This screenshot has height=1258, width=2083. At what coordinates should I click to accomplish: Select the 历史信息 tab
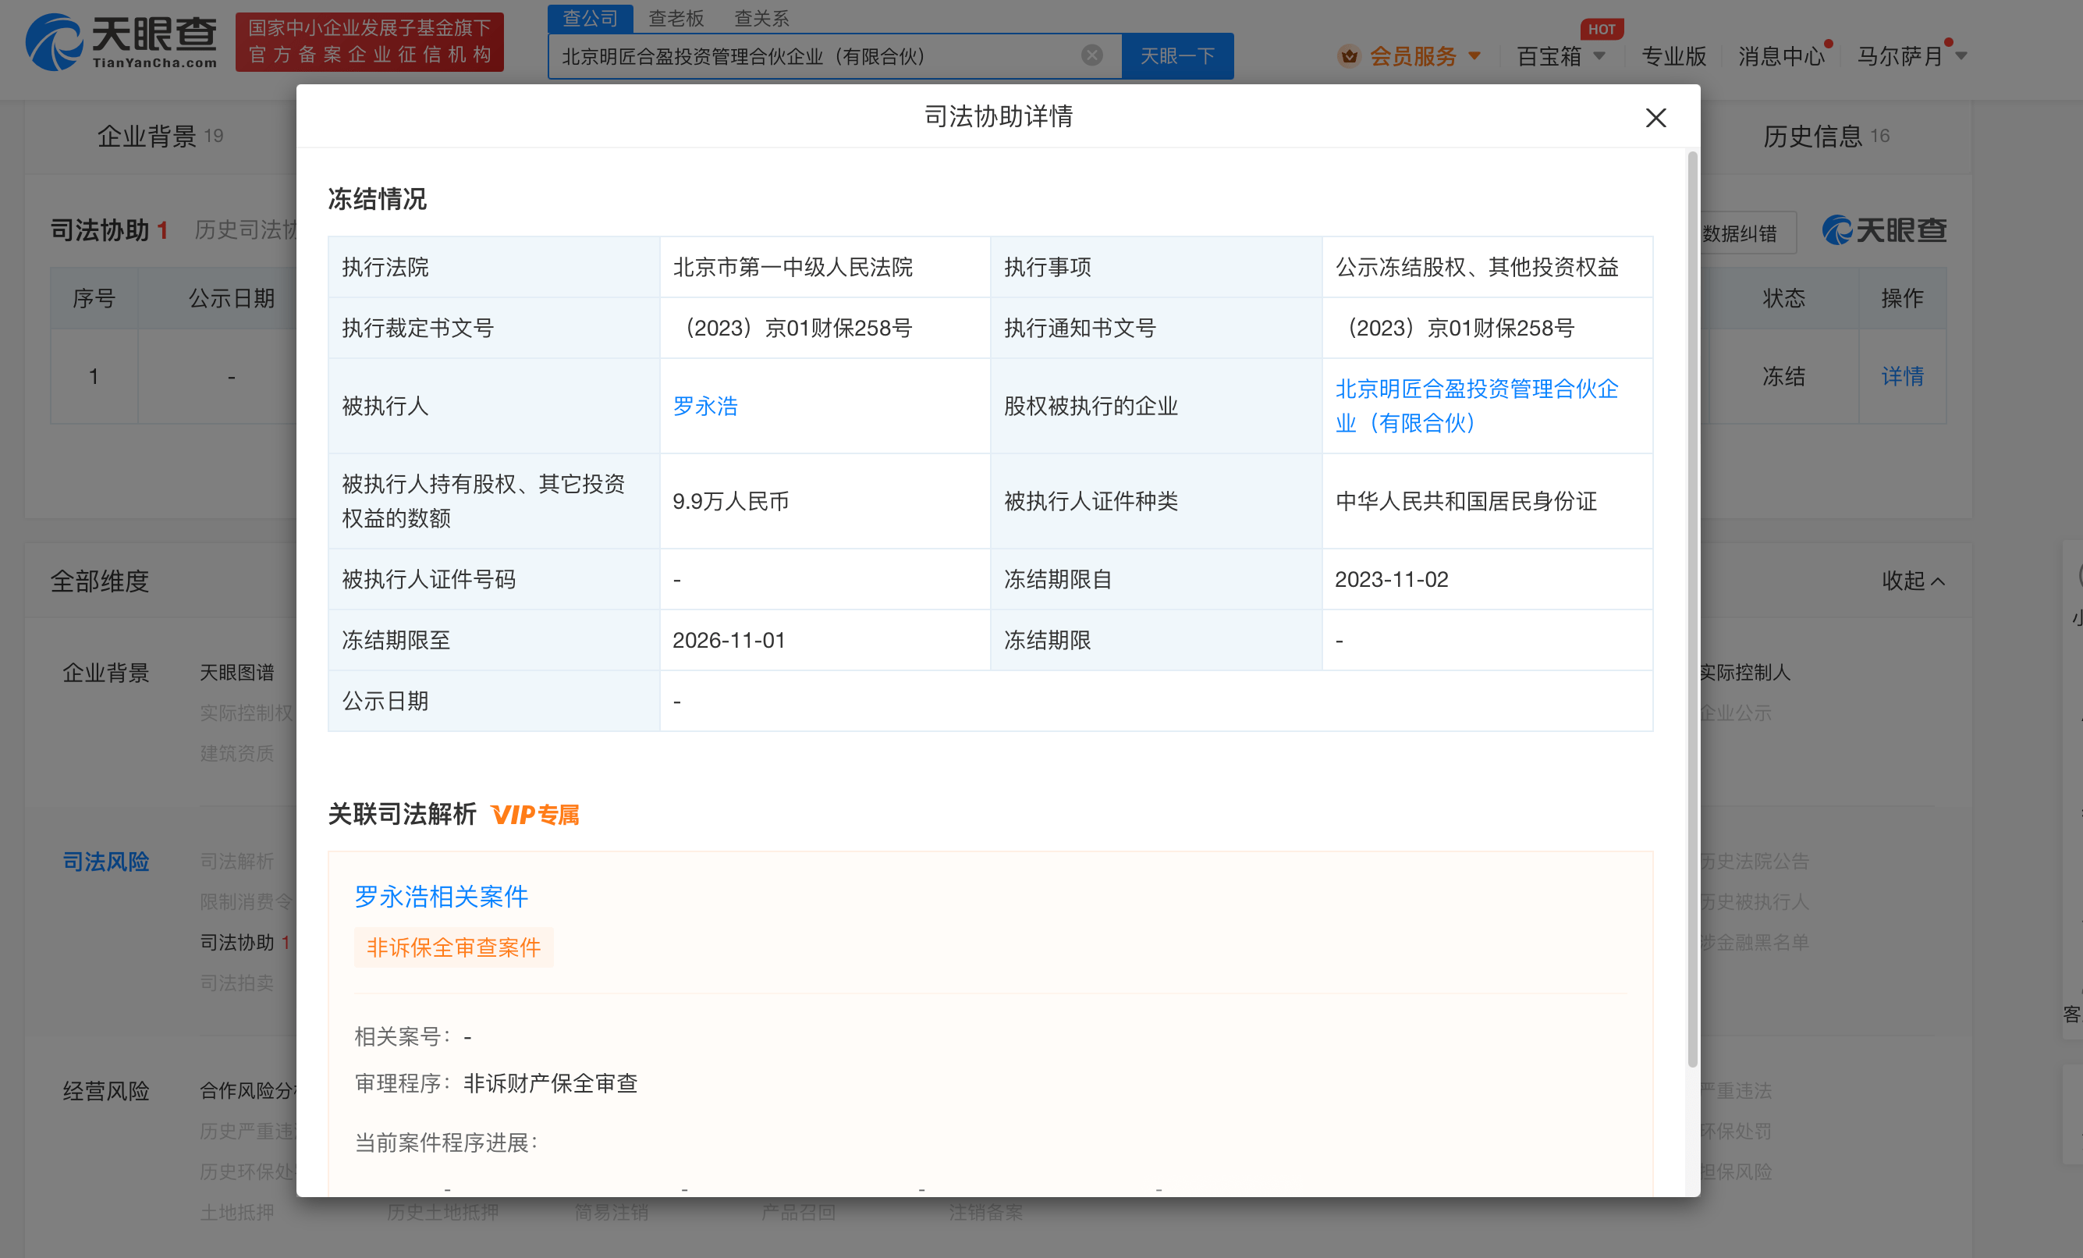1826,137
